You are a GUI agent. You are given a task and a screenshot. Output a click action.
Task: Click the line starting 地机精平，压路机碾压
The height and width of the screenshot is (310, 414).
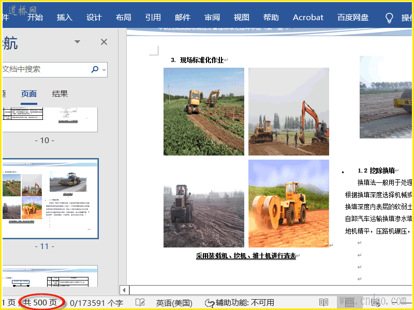click(378, 231)
